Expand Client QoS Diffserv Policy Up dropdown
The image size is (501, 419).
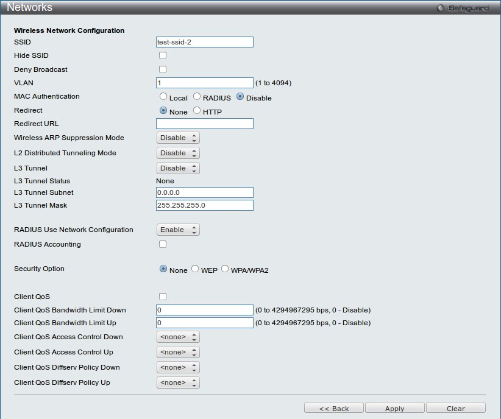coord(178,382)
